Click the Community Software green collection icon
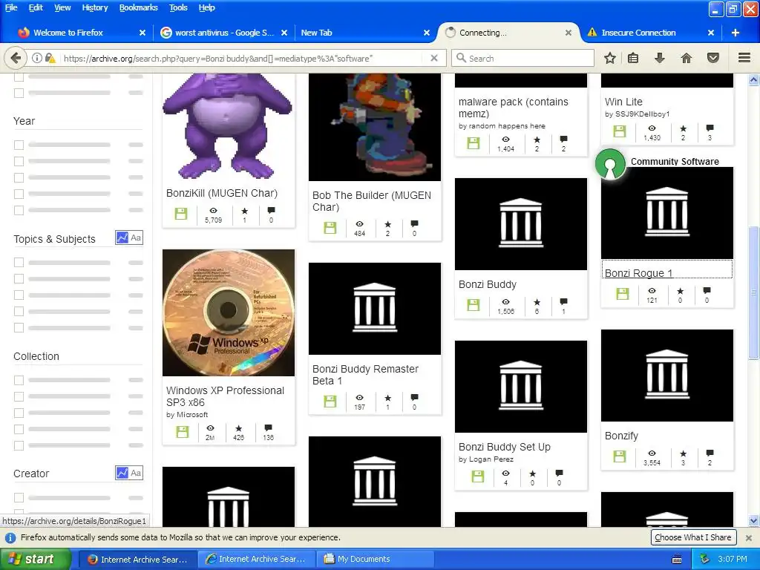This screenshot has height=570, width=760. pyautogui.click(x=610, y=164)
